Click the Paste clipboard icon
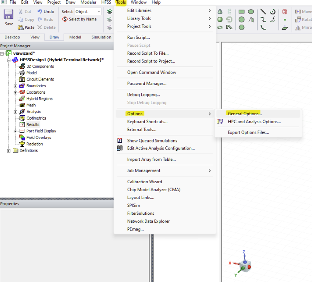 tap(21, 27)
